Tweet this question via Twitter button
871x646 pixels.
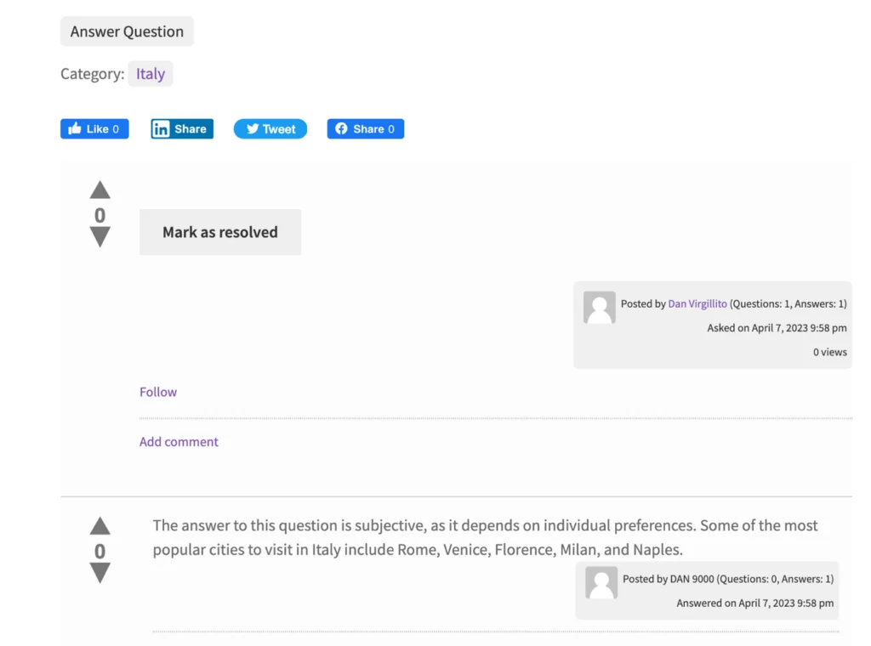coord(270,128)
